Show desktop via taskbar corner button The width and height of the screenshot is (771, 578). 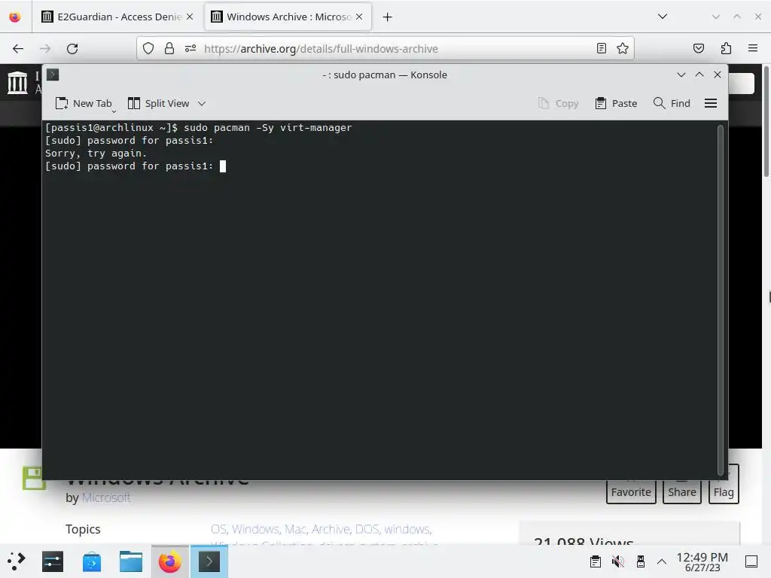[x=751, y=561]
